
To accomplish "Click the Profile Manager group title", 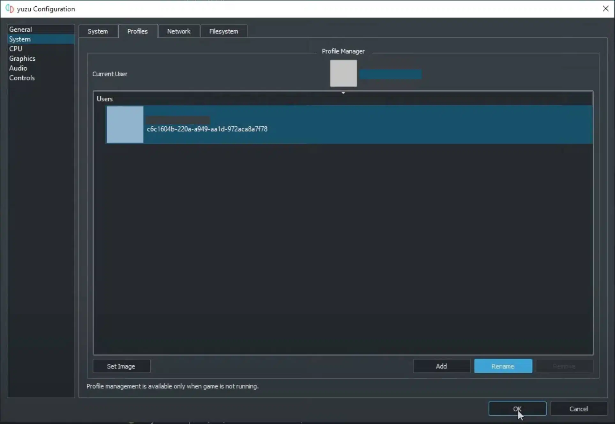I will click(343, 51).
